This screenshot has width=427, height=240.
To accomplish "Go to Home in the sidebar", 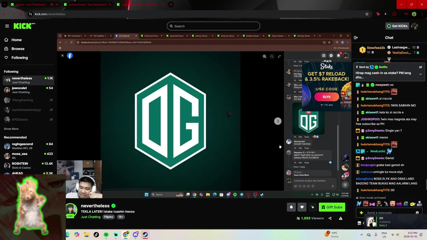I will (x=13, y=40).
